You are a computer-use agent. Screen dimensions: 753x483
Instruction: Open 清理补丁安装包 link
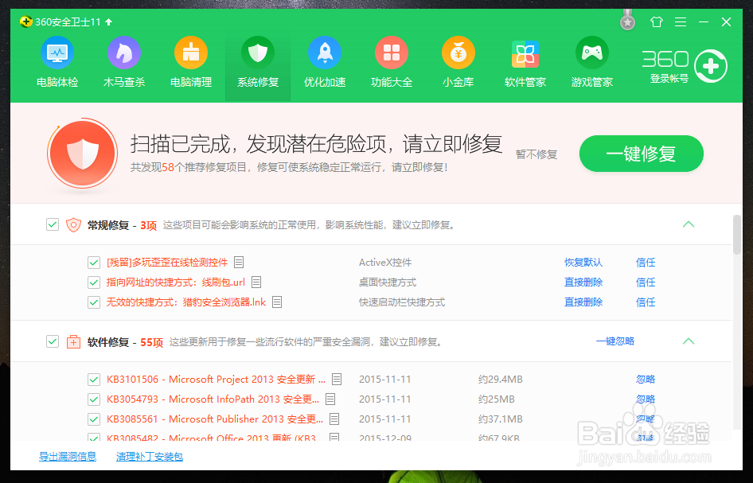150,457
